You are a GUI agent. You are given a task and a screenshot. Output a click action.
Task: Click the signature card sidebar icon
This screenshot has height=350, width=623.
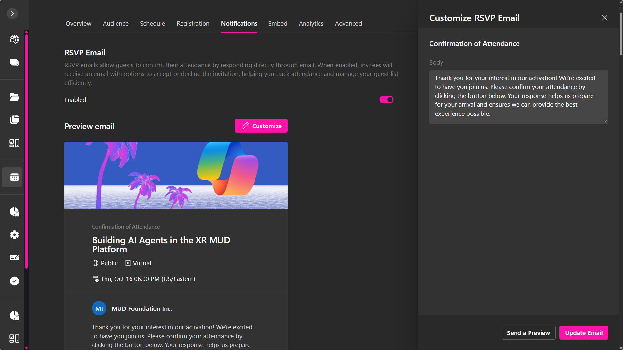click(x=14, y=258)
